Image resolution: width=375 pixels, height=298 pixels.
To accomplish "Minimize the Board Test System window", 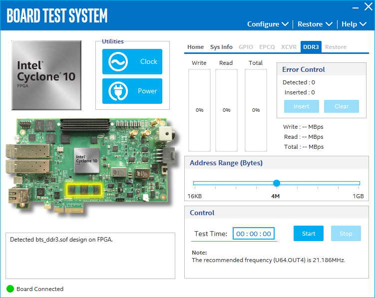I will [x=354, y=7].
